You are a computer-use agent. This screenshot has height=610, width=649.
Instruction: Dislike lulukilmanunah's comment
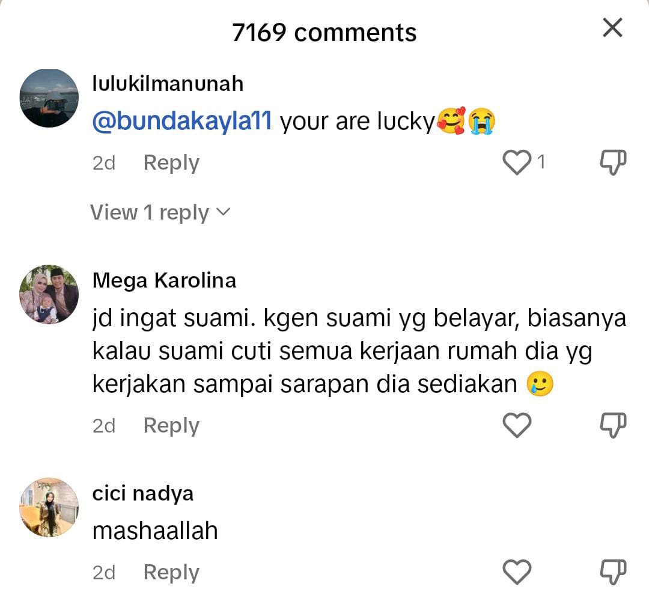tap(613, 162)
